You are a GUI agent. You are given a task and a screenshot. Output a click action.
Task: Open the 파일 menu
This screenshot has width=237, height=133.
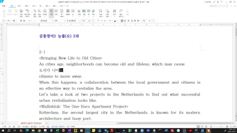pos(4,6)
